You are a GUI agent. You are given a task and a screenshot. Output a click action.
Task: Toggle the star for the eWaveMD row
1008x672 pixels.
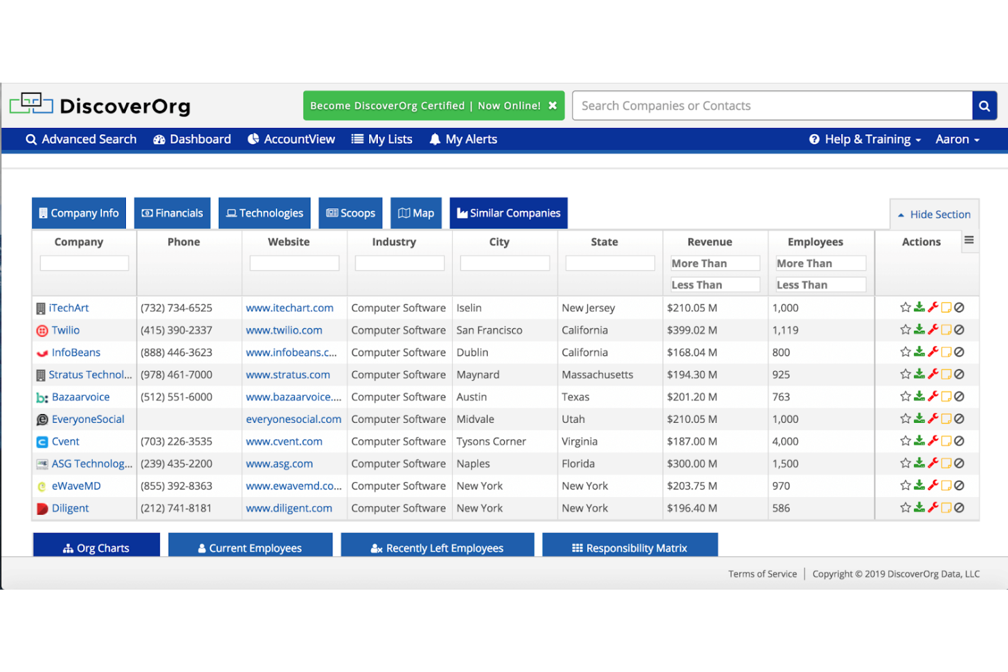905,485
